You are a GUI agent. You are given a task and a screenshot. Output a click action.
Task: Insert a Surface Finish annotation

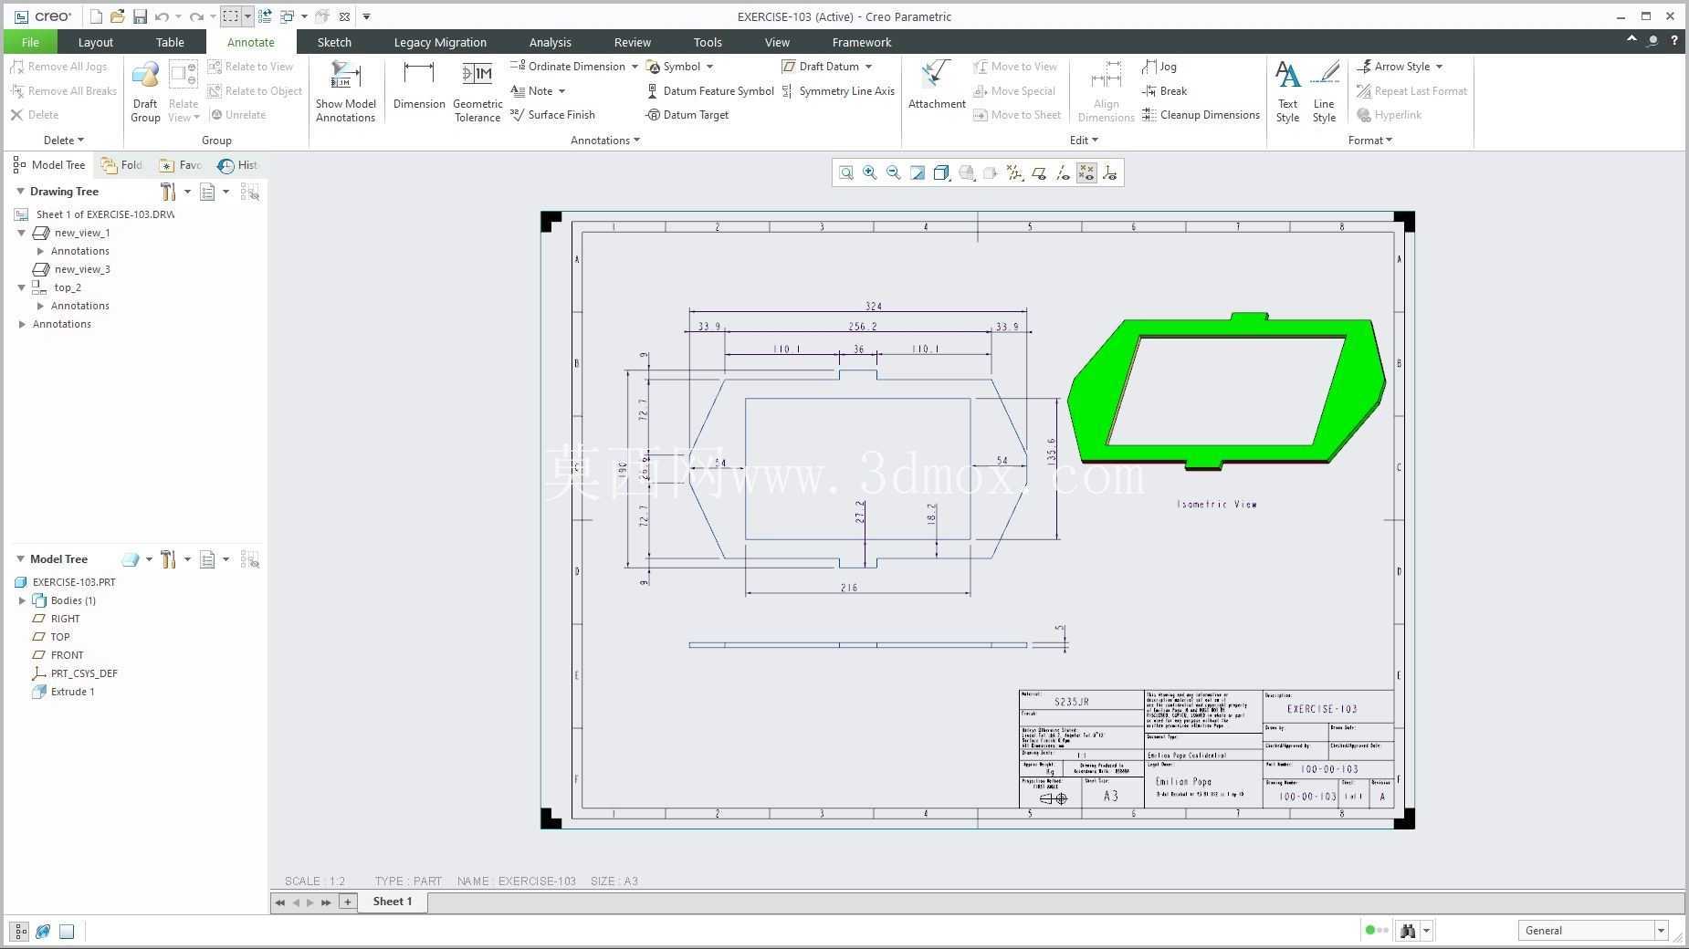[552, 115]
